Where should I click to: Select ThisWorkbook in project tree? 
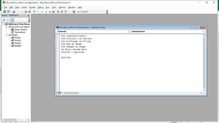click(x=20, y=32)
